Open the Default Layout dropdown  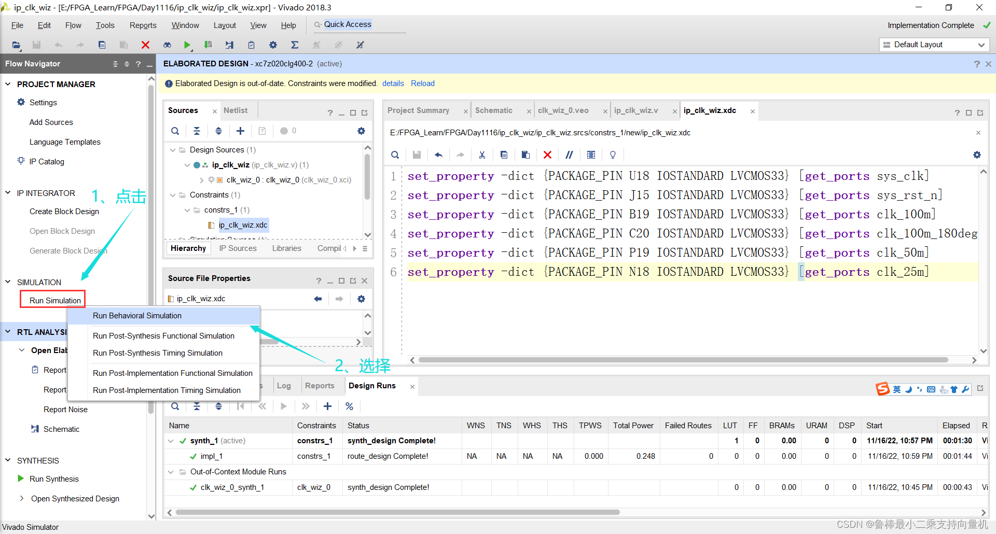934,45
